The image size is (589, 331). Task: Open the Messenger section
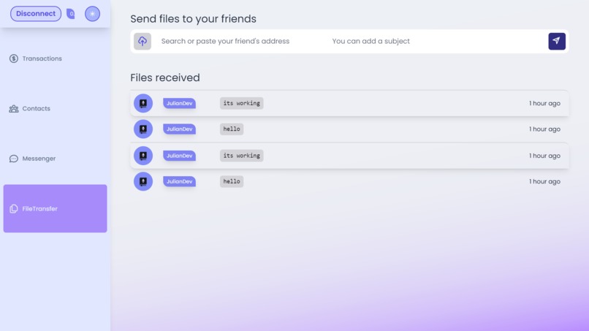[56, 159]
